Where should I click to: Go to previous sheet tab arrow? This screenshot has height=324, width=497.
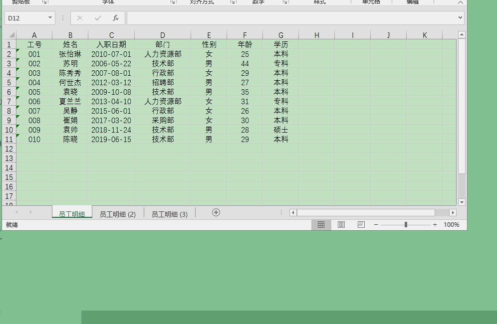(16, 212)
